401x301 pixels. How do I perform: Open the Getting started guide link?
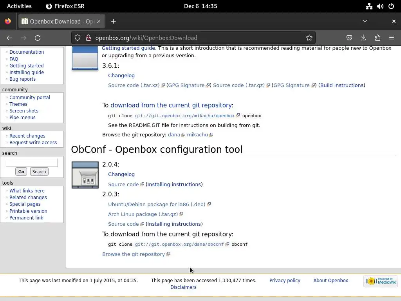[x=128, y=48]
